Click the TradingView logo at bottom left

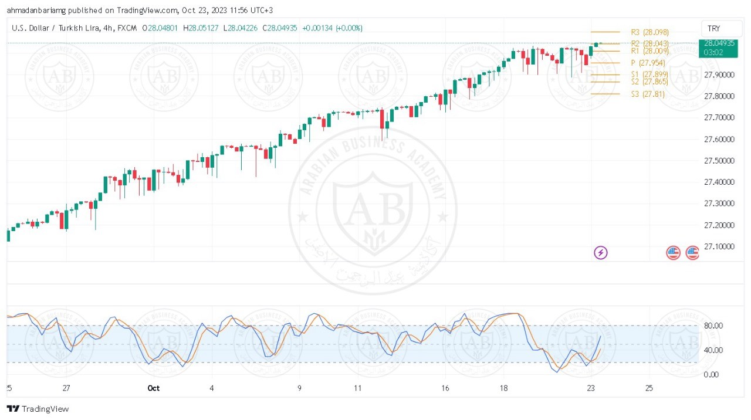pyautogui.click(x=38, y=409)
